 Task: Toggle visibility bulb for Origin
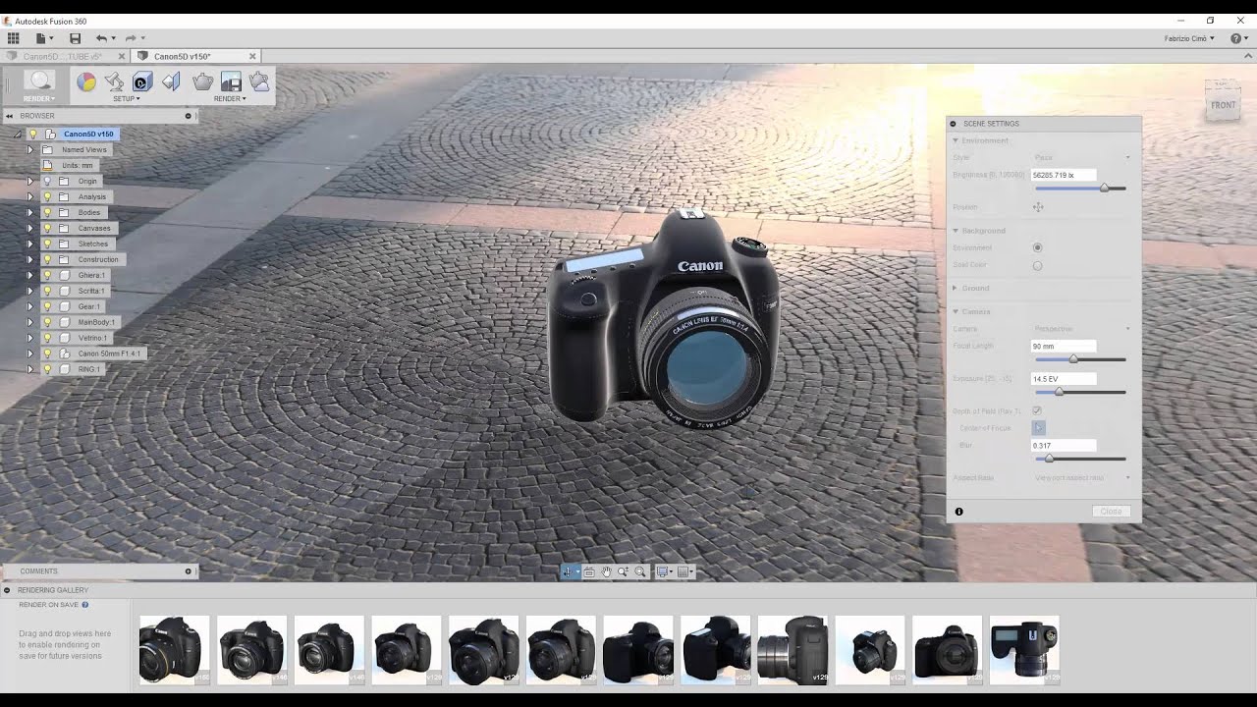pyautogui.click(x=46, y=181)
